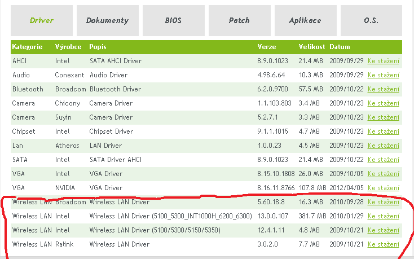This screenshot has width=414, height=259.
Task: Open the O.S. tab
Action: click(x=371, y=20)
